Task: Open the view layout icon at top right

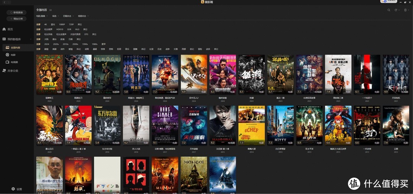Action: [406, 10]
